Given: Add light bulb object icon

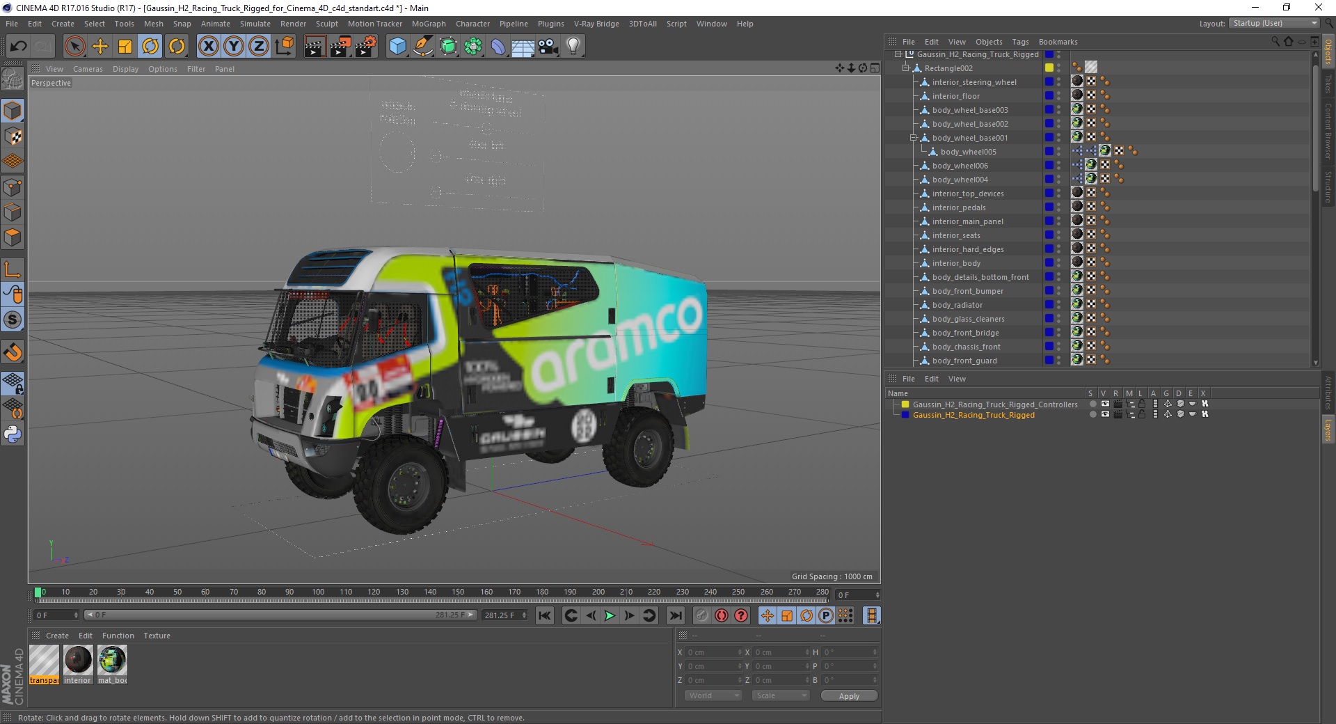Looking at the screenshot, I should [573, 47].
